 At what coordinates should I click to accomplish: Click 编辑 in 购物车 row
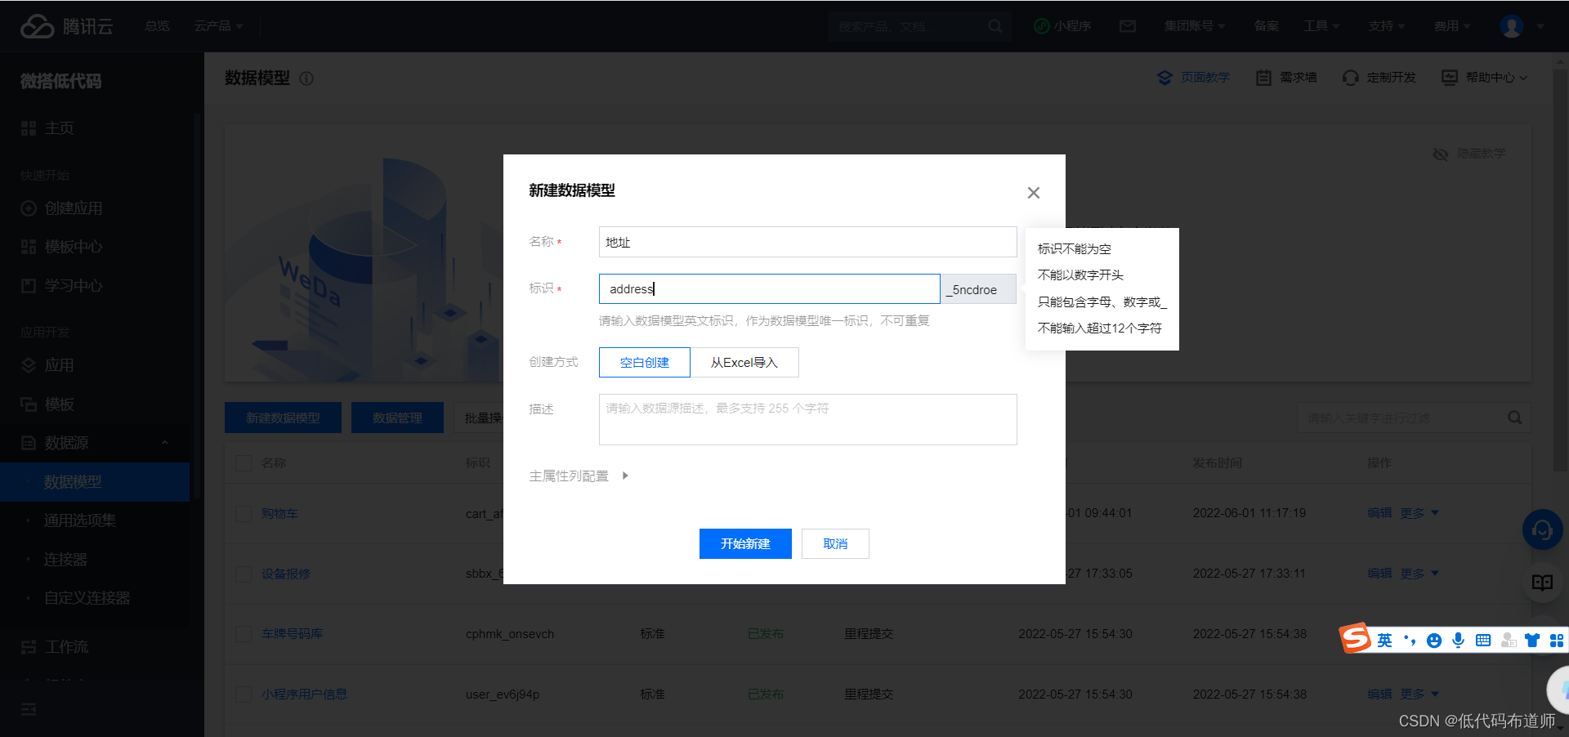[1379, 513]
